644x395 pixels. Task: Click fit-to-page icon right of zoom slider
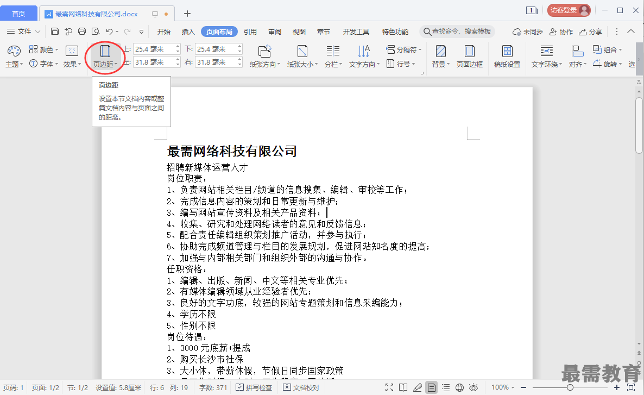coord(631,387)
